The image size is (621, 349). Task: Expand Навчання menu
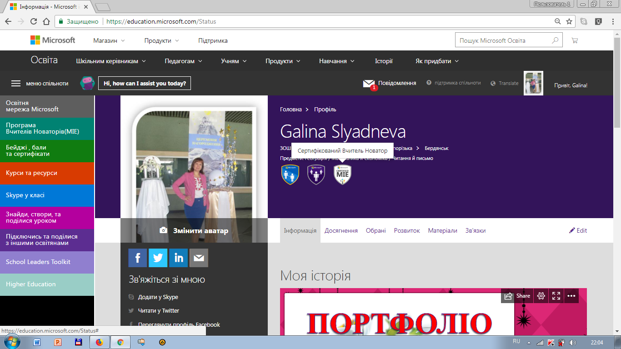[337, 61]
